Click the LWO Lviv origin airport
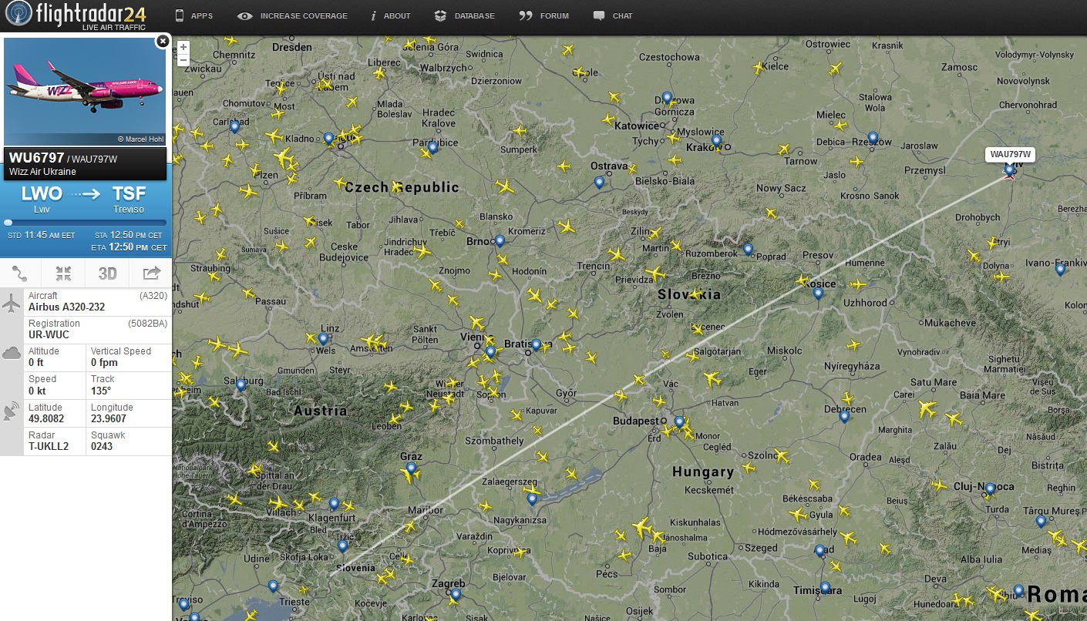 [42, 199]
